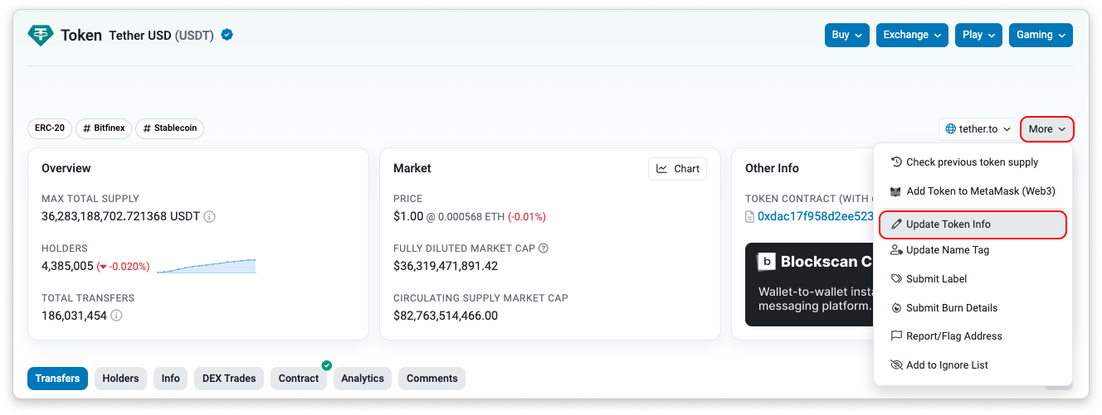Switch to the Holders tab

pos(120,379)
